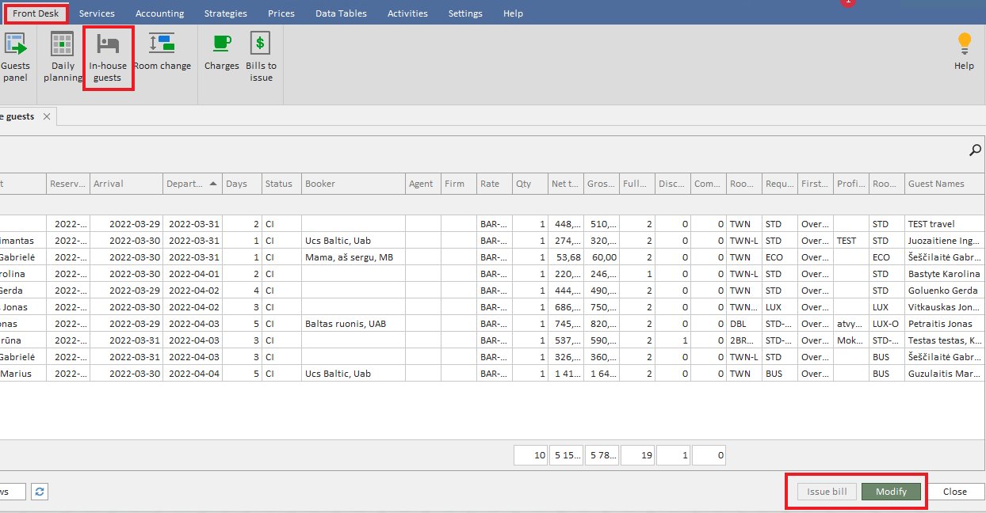Viewport: 986px width, 513px height.
Task: Click the Close button
Action: tap(954, 492)
